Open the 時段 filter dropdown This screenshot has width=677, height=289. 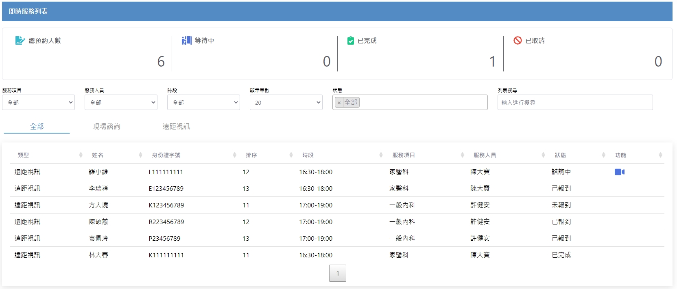point(203,102)
